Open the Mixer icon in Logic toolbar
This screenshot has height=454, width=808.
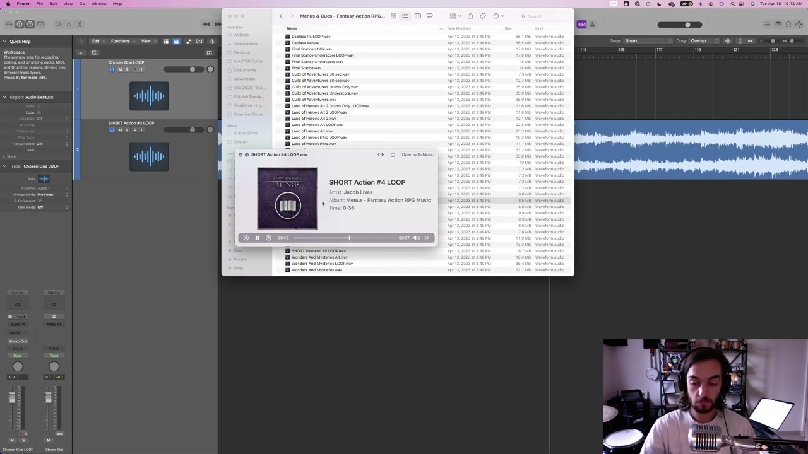[x=69, y=25]
